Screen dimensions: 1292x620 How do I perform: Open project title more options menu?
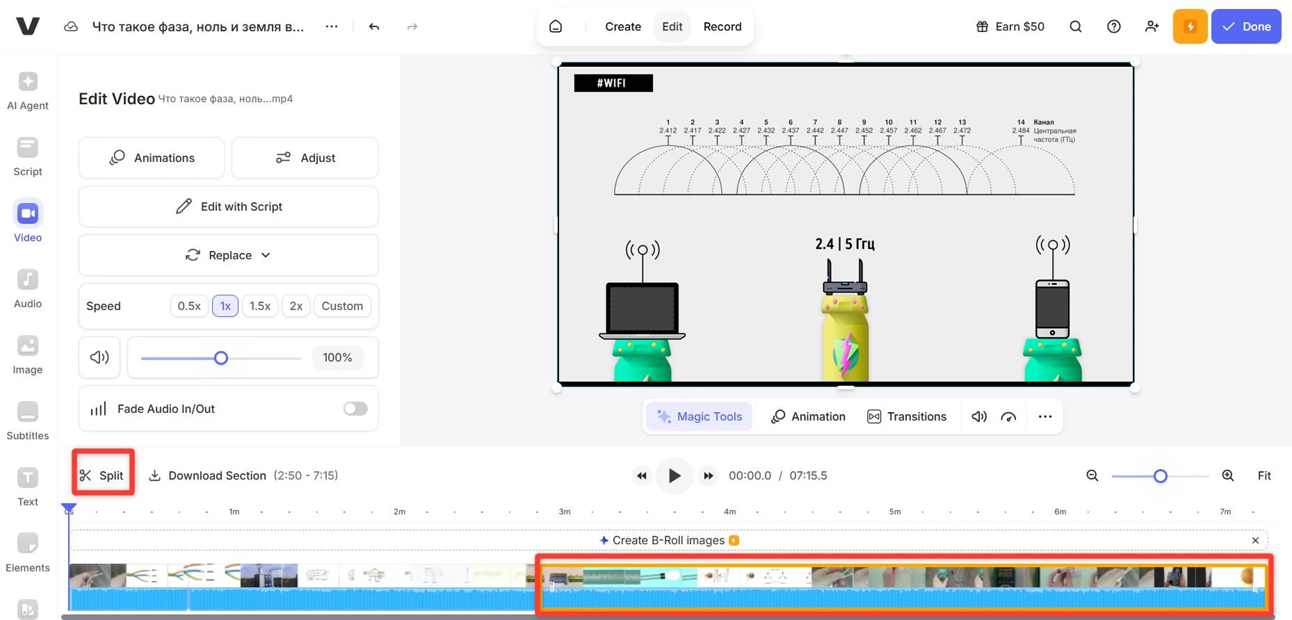tap(332, 26)
